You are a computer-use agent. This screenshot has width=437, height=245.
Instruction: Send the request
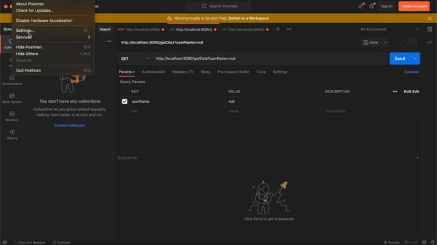pyautogui.click(x=399, y=59)
